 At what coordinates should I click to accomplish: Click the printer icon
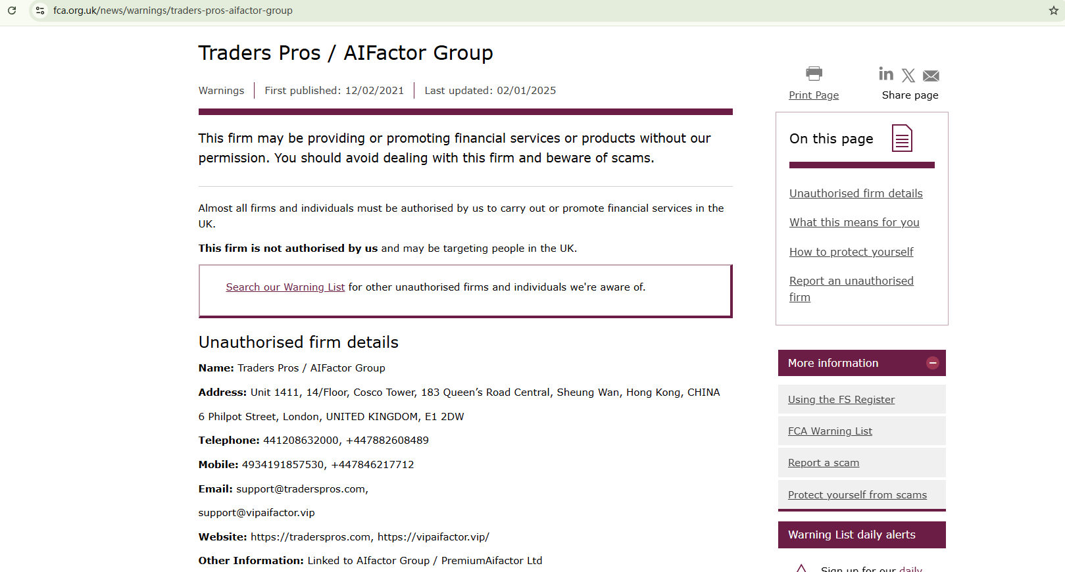pos(814,73)
